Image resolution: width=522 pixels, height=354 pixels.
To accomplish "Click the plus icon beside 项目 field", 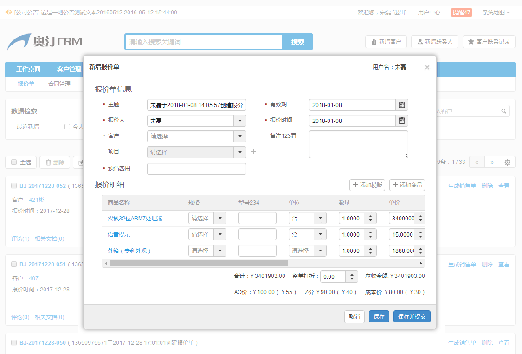I will tap(253, 152).
